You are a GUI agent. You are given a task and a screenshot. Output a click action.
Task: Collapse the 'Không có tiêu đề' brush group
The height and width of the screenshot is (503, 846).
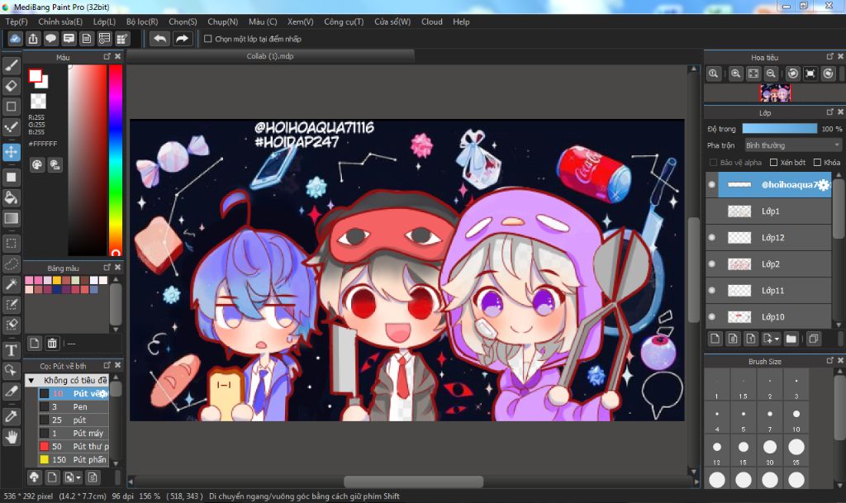tap(31, 380)
